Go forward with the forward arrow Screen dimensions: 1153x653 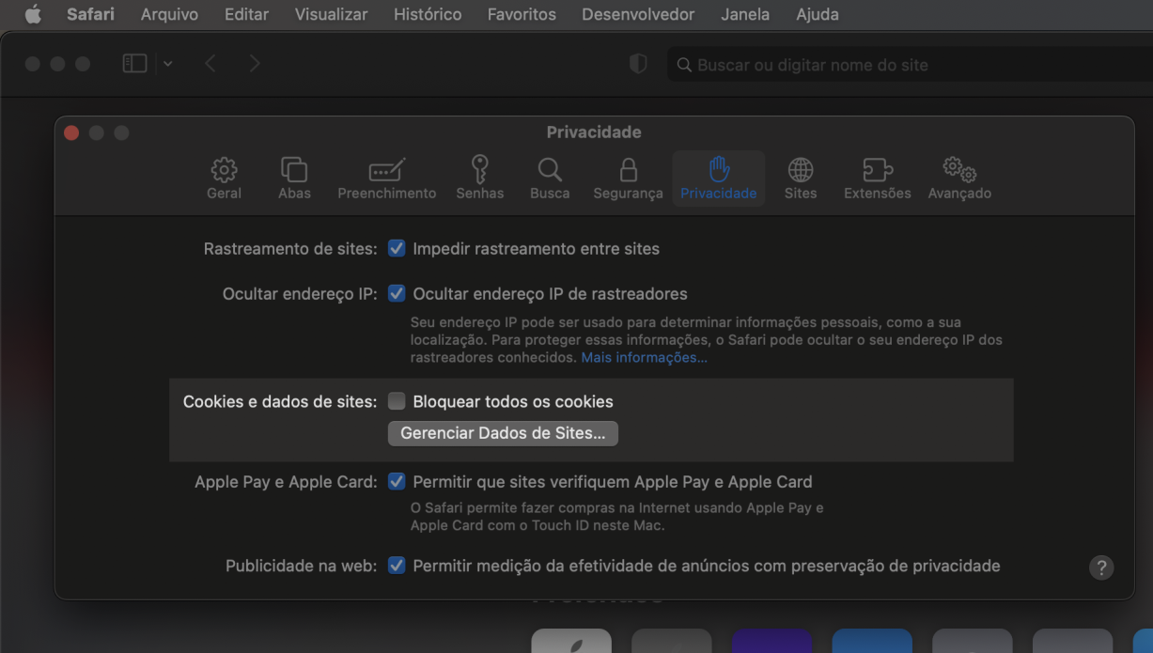(x=255, y=64)
